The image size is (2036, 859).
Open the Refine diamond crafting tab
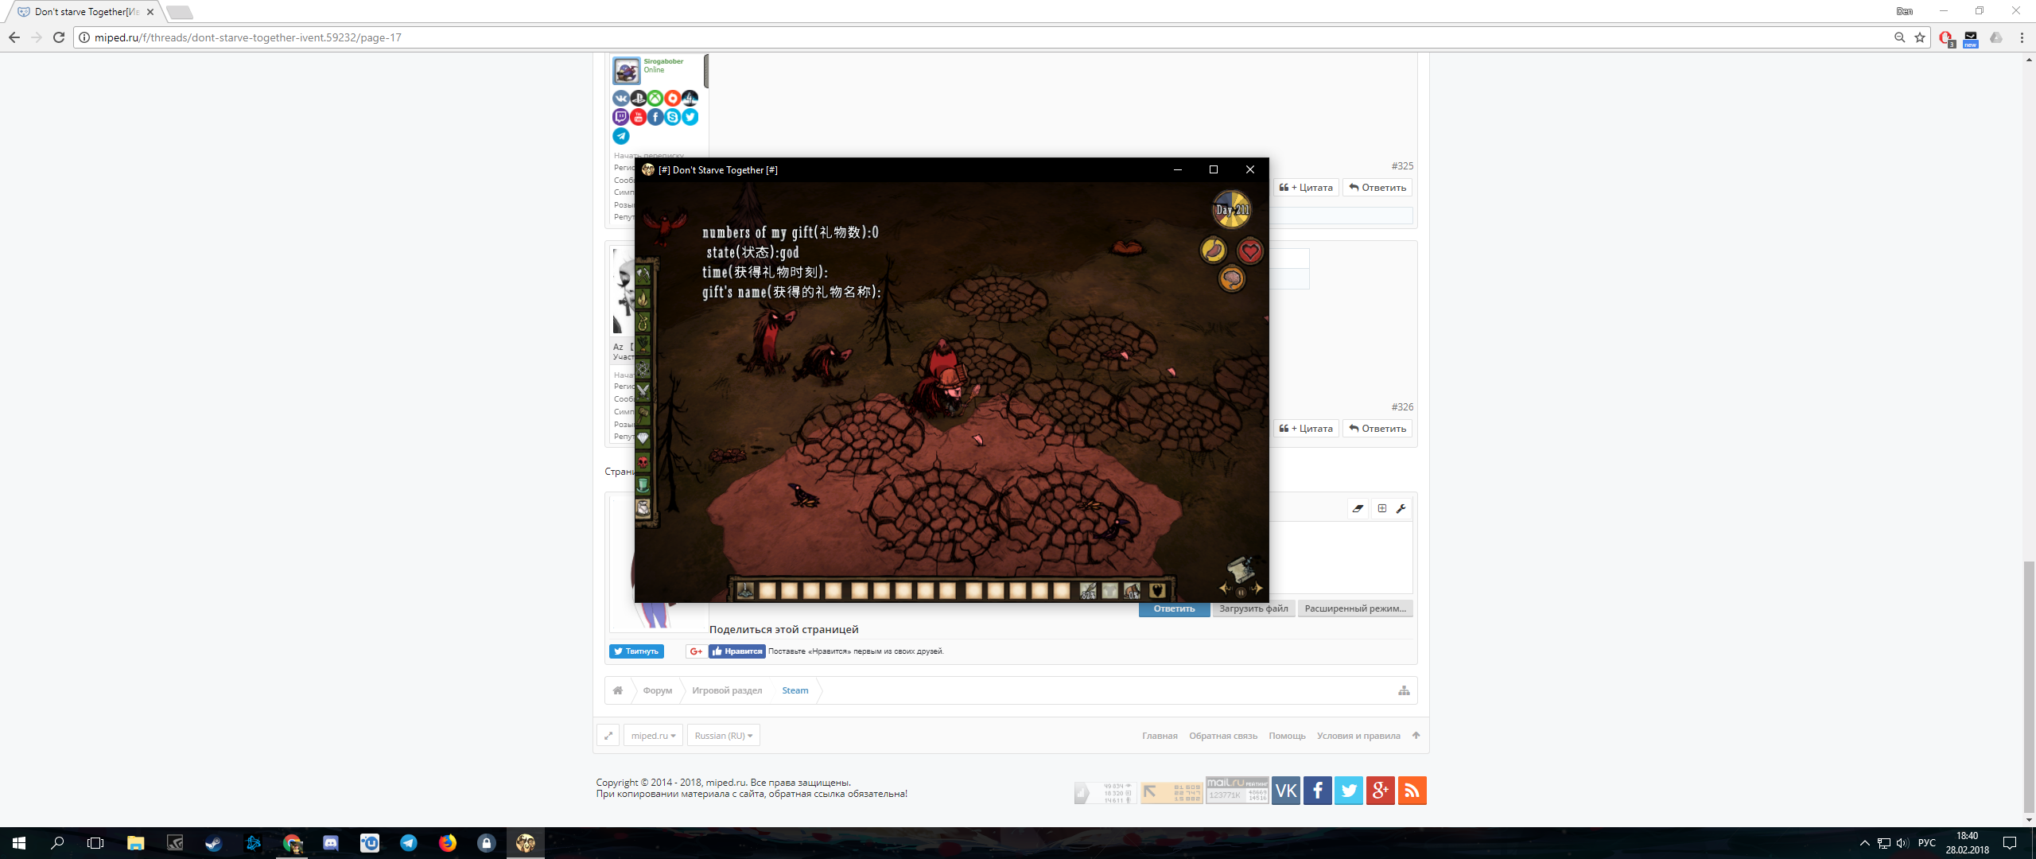(643, 438)
